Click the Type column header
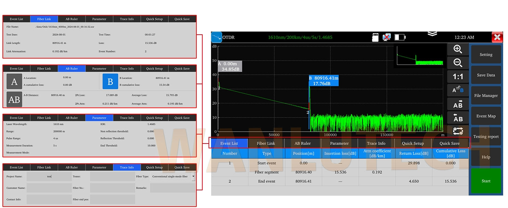The height and width of the screenshot is (208, 508). [267, 153]
